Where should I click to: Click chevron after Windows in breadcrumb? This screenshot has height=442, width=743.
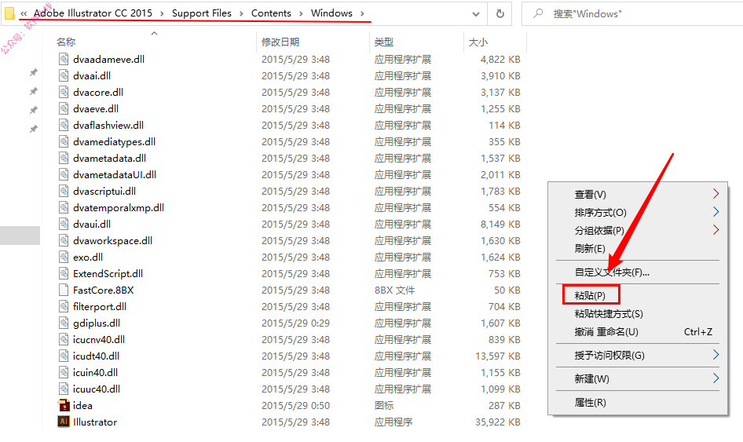[x=363, y=13]
